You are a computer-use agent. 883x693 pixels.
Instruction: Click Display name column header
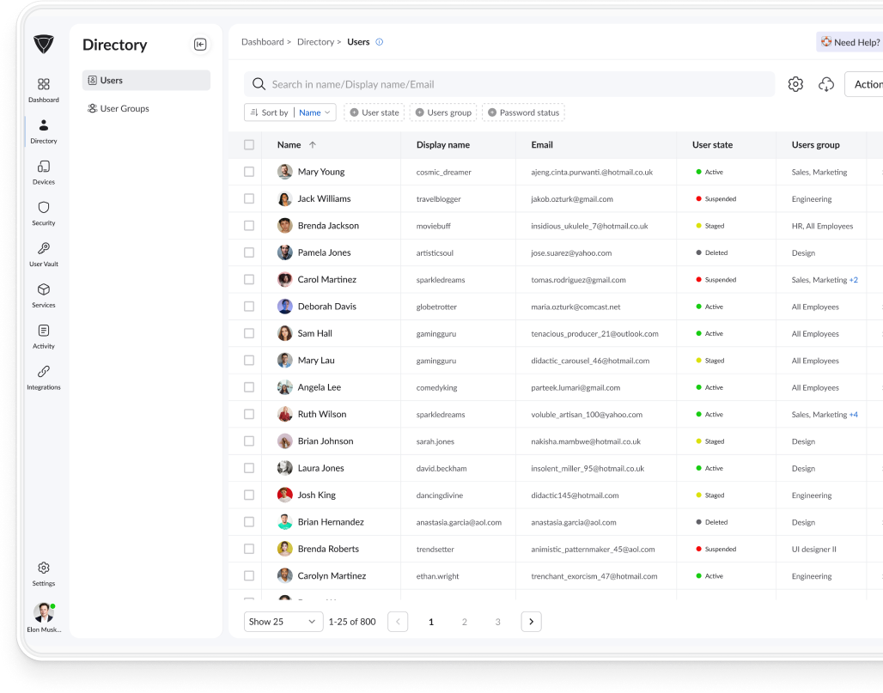(x=443, y=144)
